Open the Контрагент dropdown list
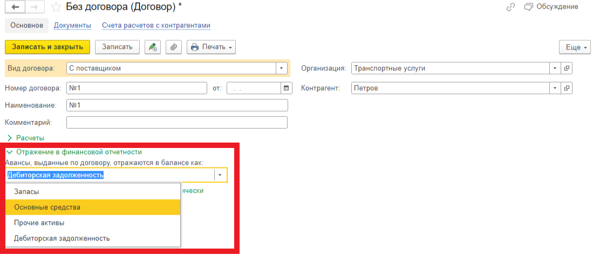The image size is (593, 276). click(x=555, y=88)
